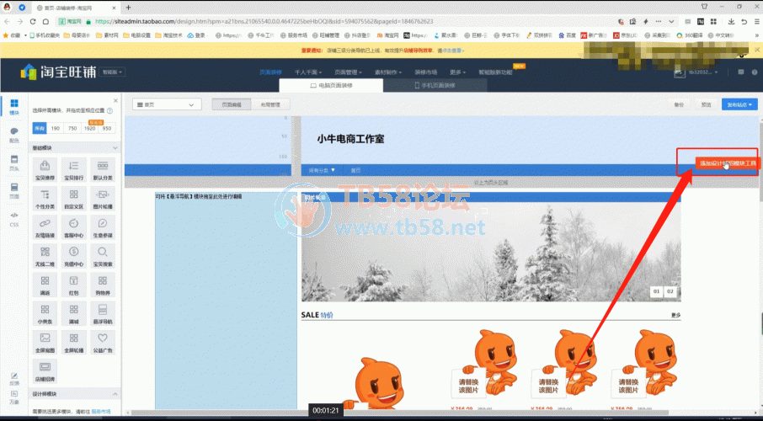The height and width of the screenshot is (421, 763).
Task: Click the 备份 backup button
Action: pos(678,104)
